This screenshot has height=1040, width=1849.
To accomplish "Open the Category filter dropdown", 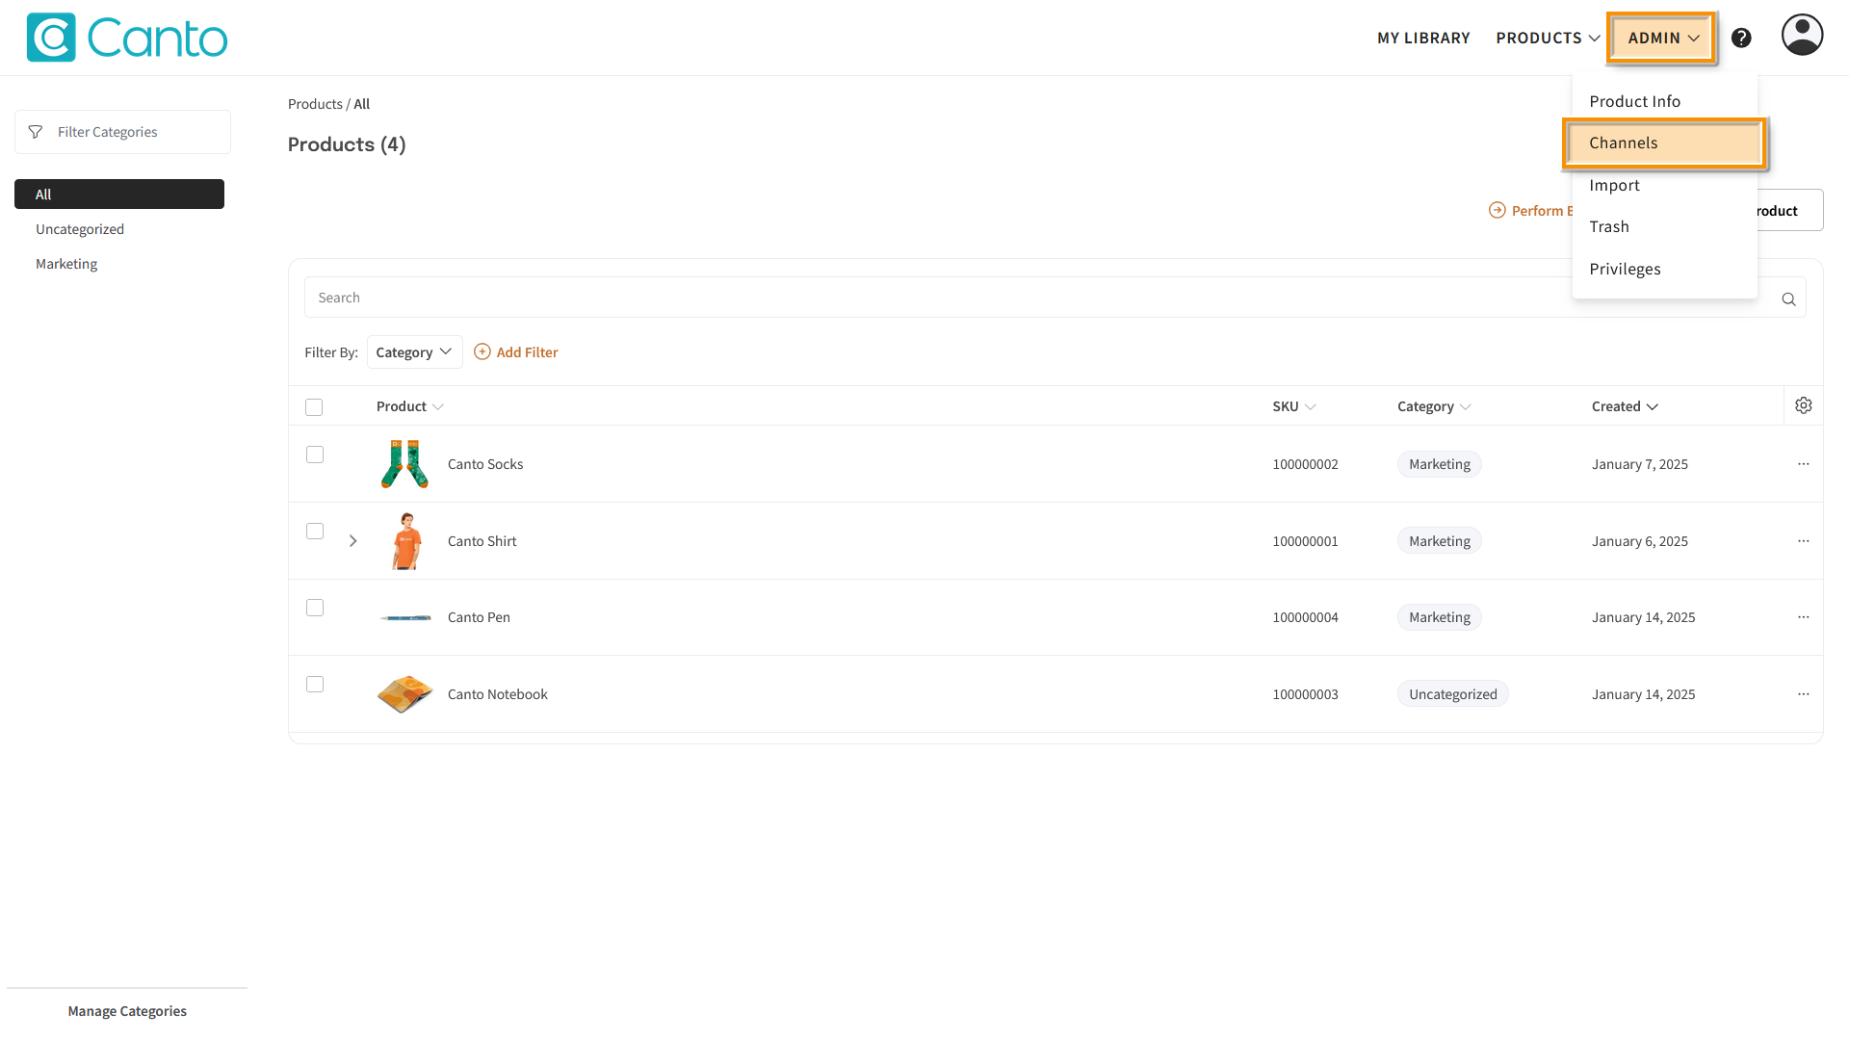I will [x=414, y=352].
